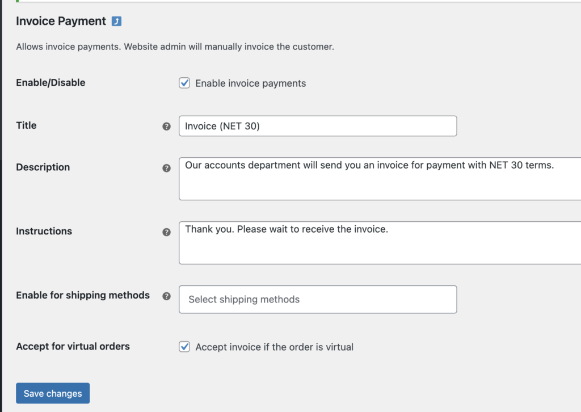Click inside the Description text area
581x412 pixels.
pos(380,179)
